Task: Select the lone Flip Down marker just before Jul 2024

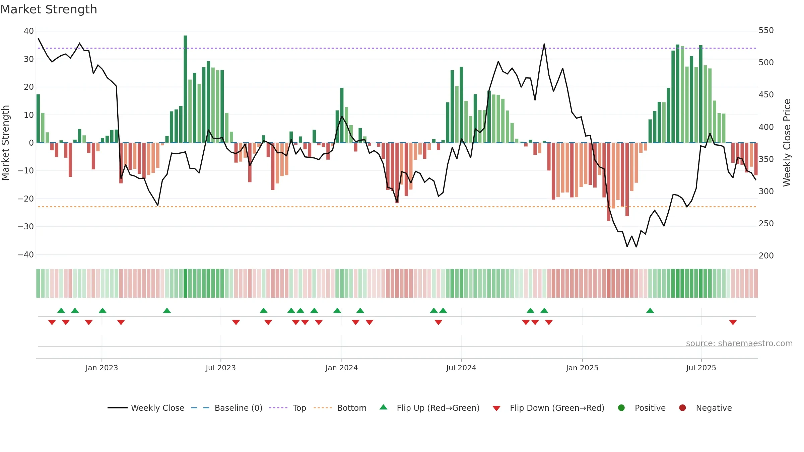Action: 439,322
